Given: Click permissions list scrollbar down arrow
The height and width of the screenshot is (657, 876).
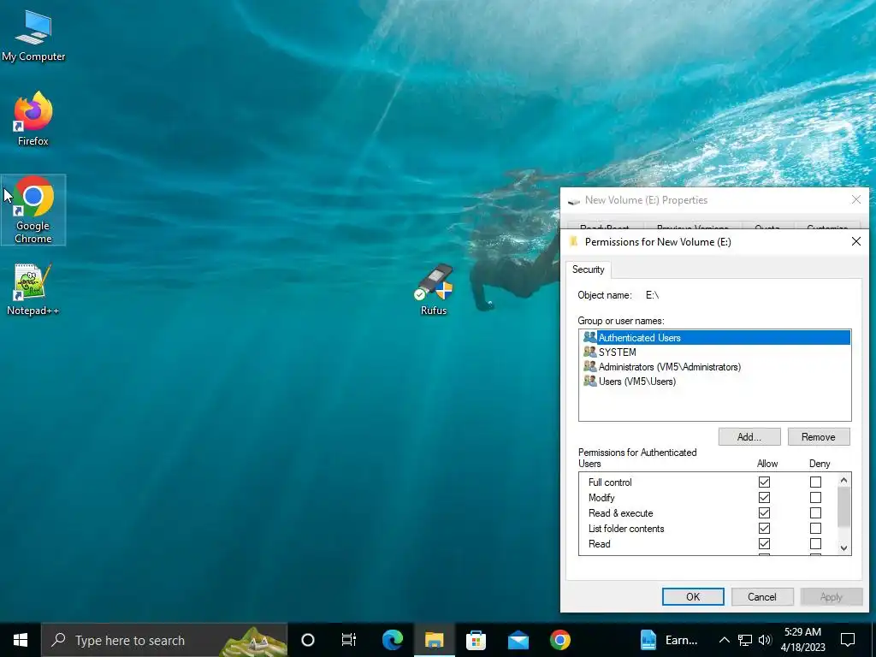Looking at the screenshot, I should click(x=844, y=548).
